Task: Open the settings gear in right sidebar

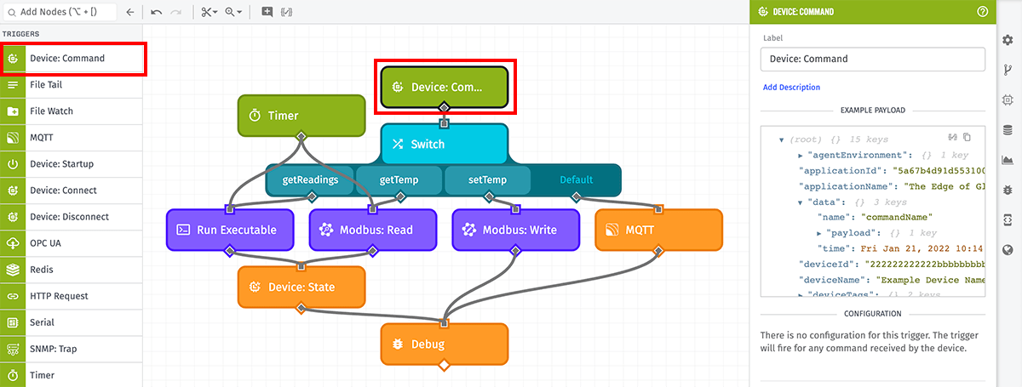Action: point(1008,40)
